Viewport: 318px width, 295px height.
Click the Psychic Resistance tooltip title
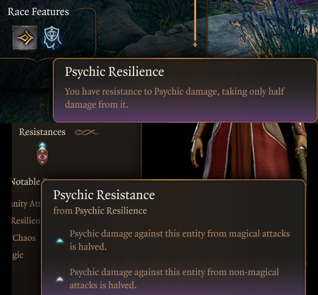104,195
